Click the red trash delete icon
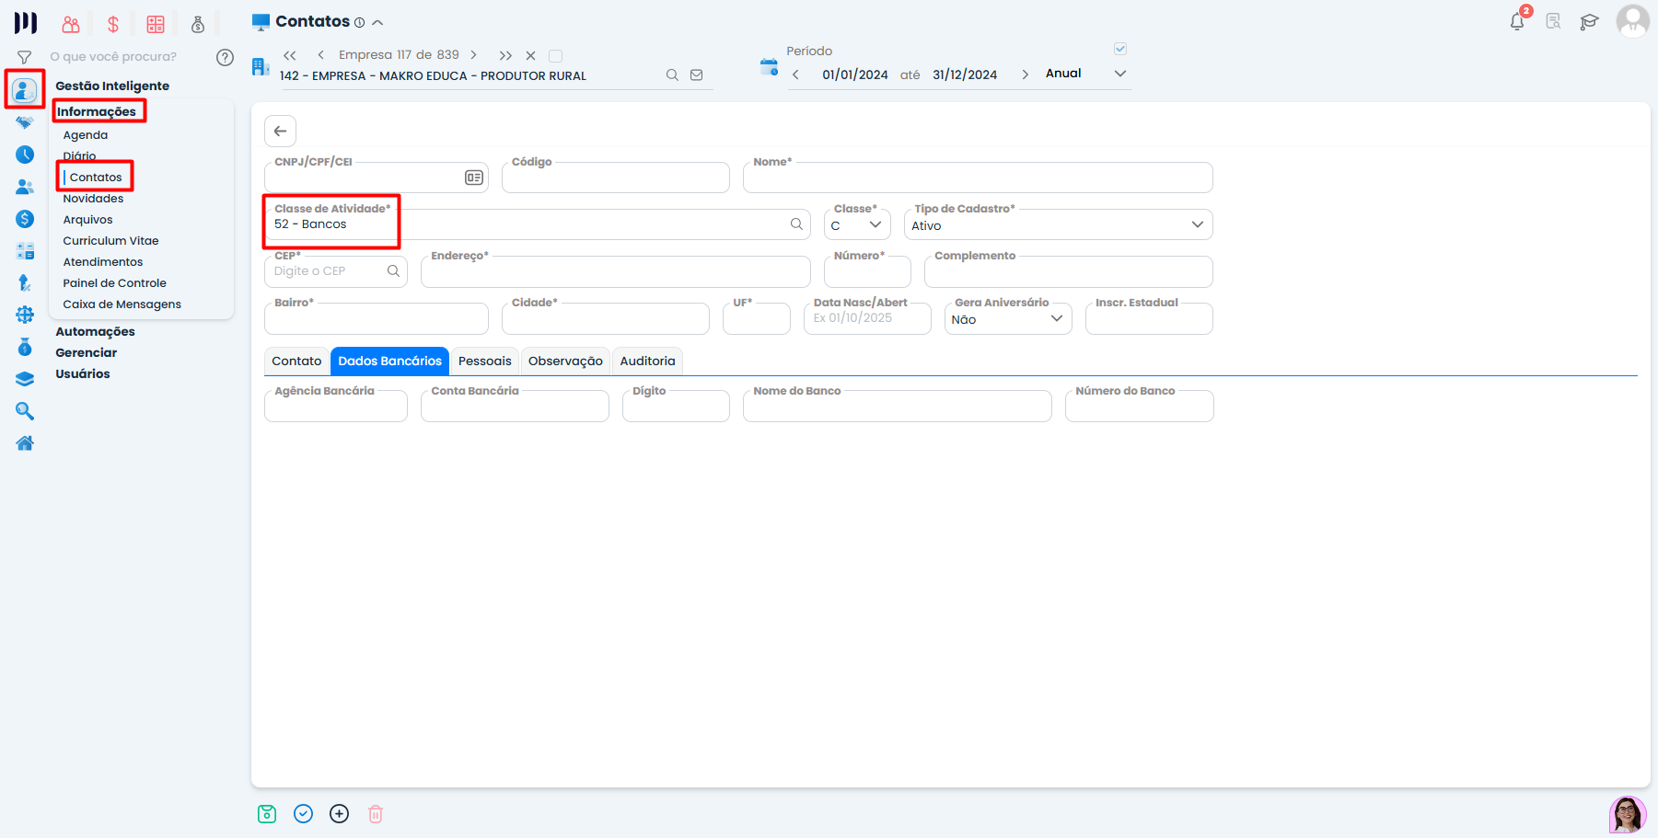This screenshot has width=1658, height=838. (376, 814)
